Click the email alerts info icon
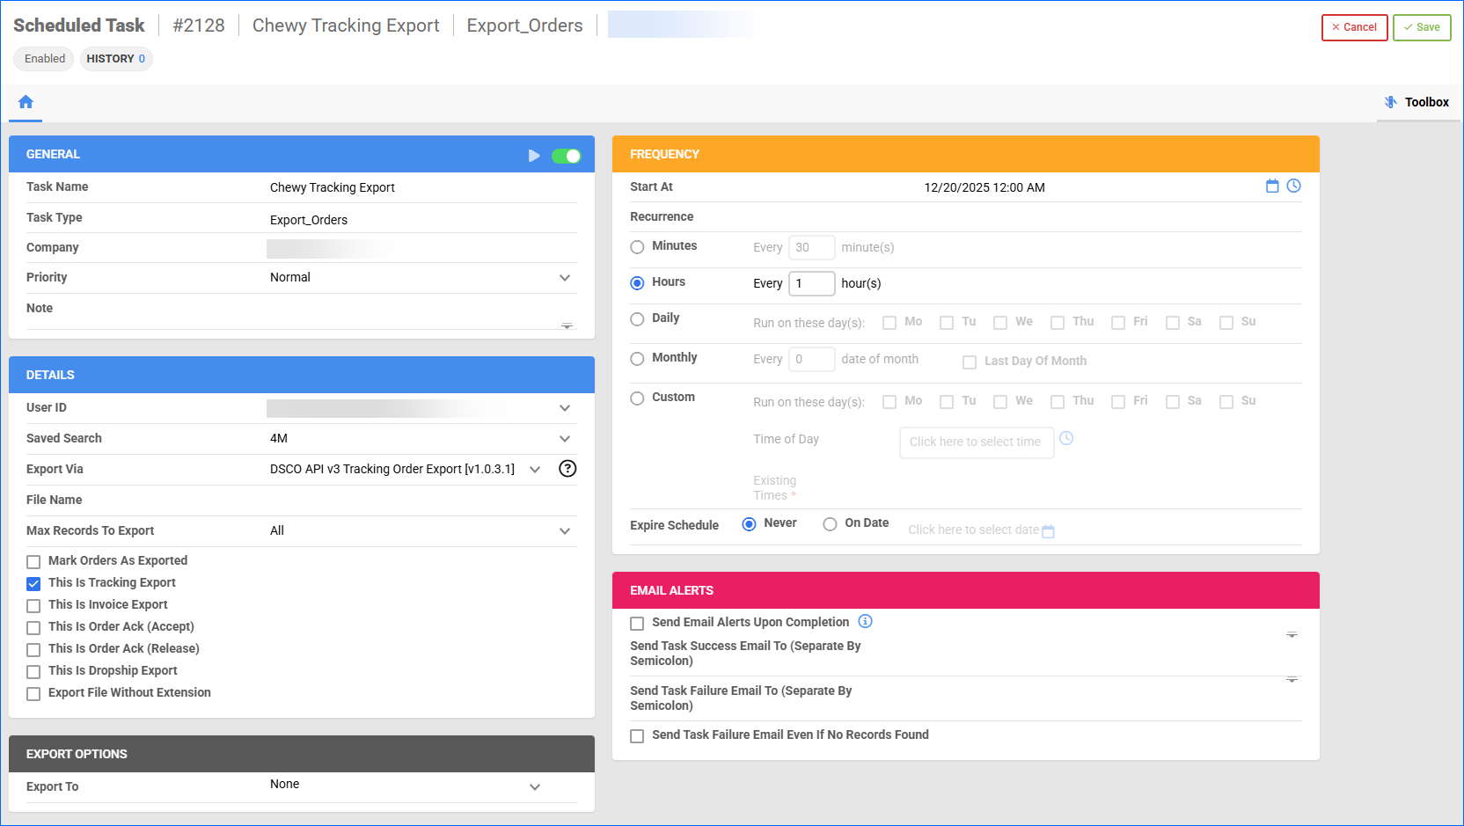 click(x=865, y=621)
